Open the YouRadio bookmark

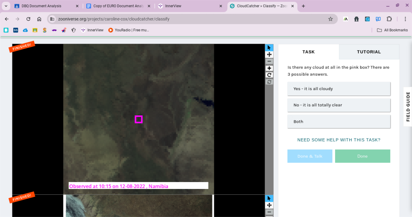pos(129,30)
